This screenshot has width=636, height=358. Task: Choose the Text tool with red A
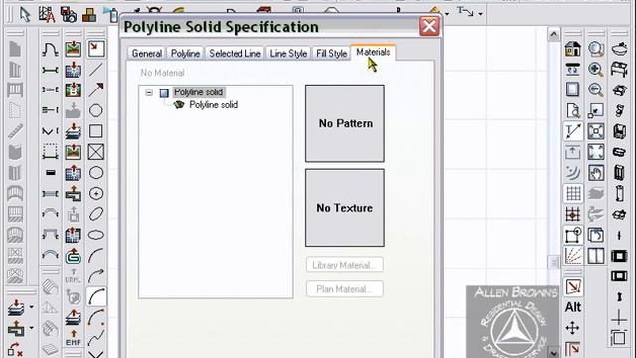(x=47, y=15)
